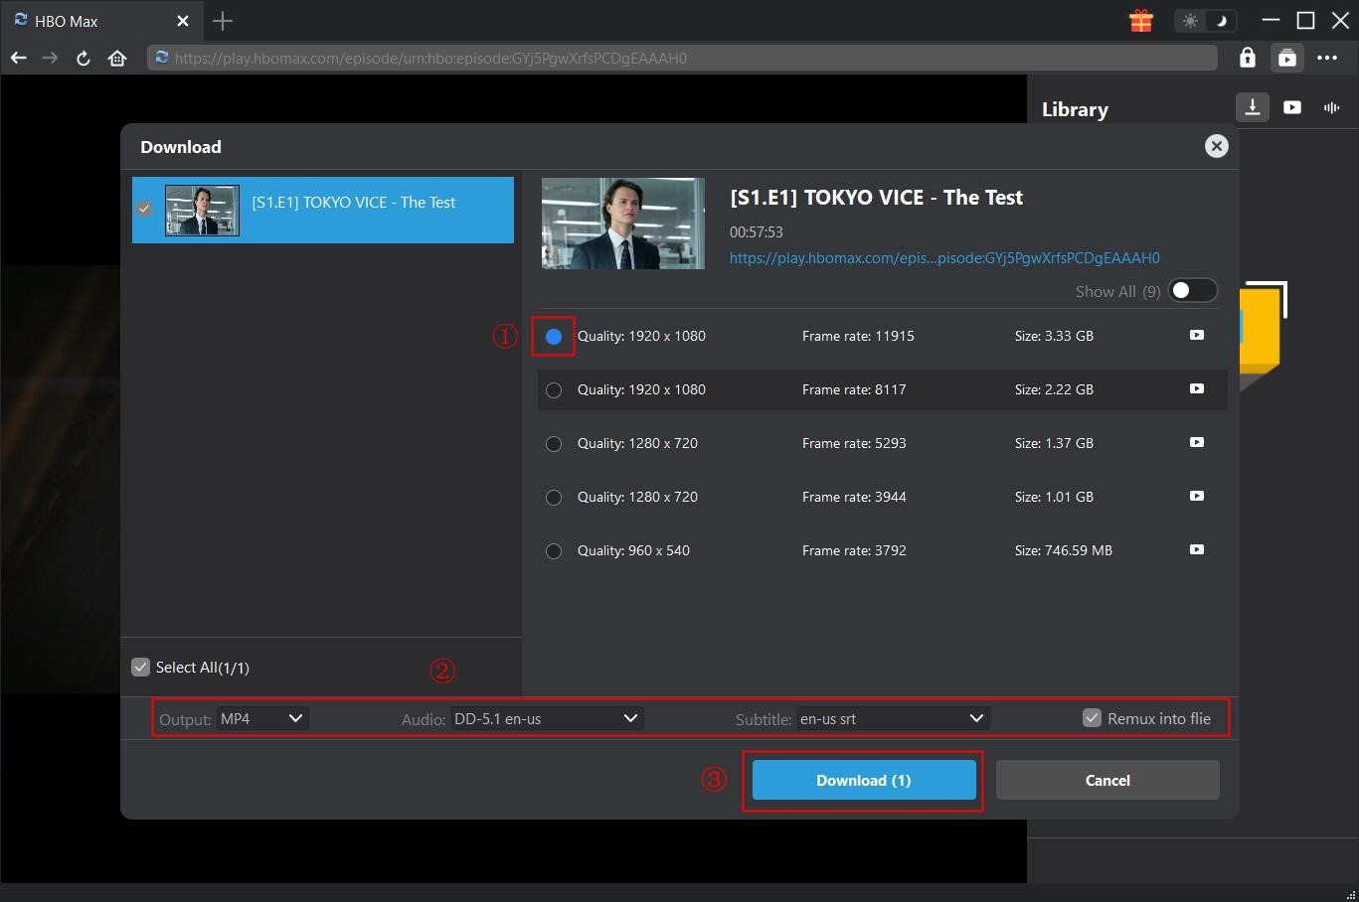Open the play.hbomax.com episode link
The image size is (1359, 902).
pyautogui.click(x=943, y=257)
